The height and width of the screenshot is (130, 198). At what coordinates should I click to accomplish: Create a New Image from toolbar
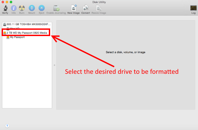coord(74,8)
